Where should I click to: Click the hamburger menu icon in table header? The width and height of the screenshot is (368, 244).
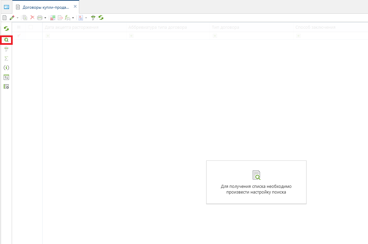[x=19, y=27]
